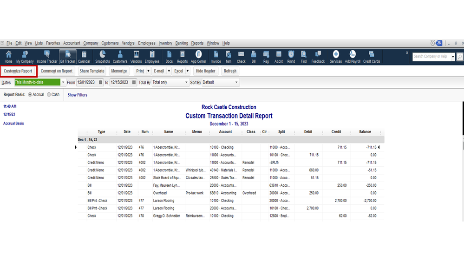This screenshot has width=464, height=261.
Task: Open the To date calendar picker
Action: click(x=134, y=82)
